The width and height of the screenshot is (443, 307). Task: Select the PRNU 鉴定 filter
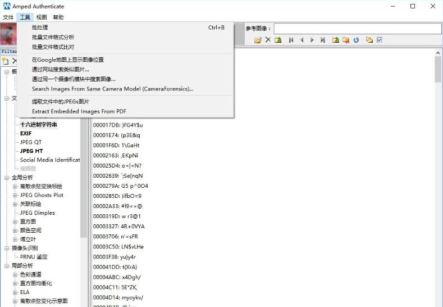[34, 257]
